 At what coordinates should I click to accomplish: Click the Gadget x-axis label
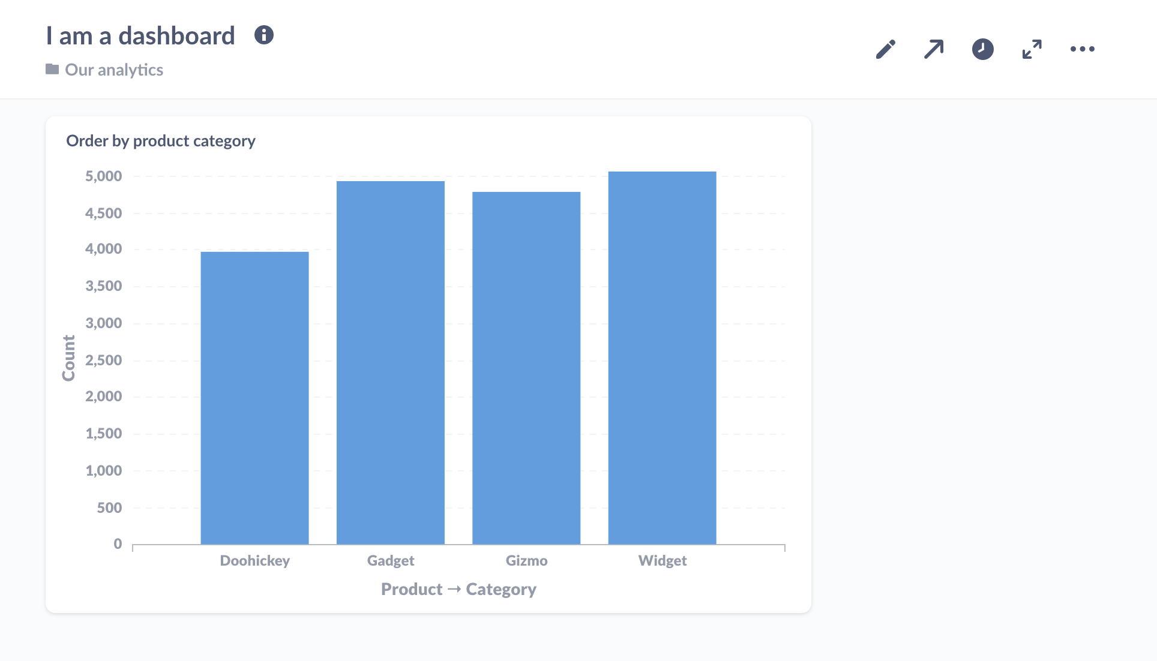pos(390,561)
